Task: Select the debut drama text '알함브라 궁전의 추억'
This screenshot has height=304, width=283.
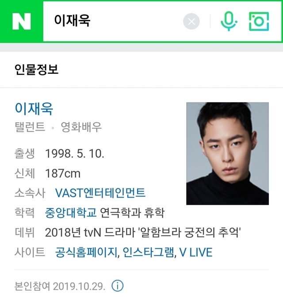Action: pyautogui.click(x=189, y=232)
